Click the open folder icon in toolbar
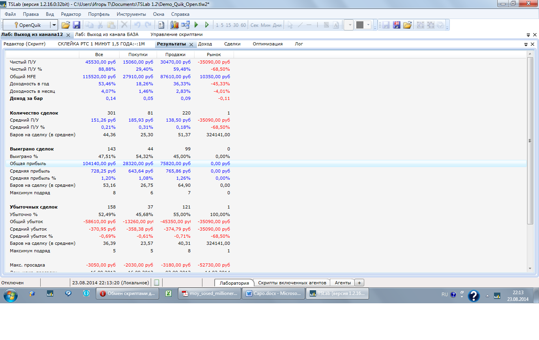 [66, 25]
